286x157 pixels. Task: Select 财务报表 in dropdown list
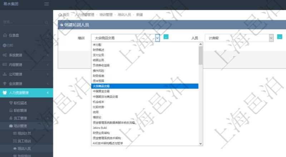[x=145, y=76]
